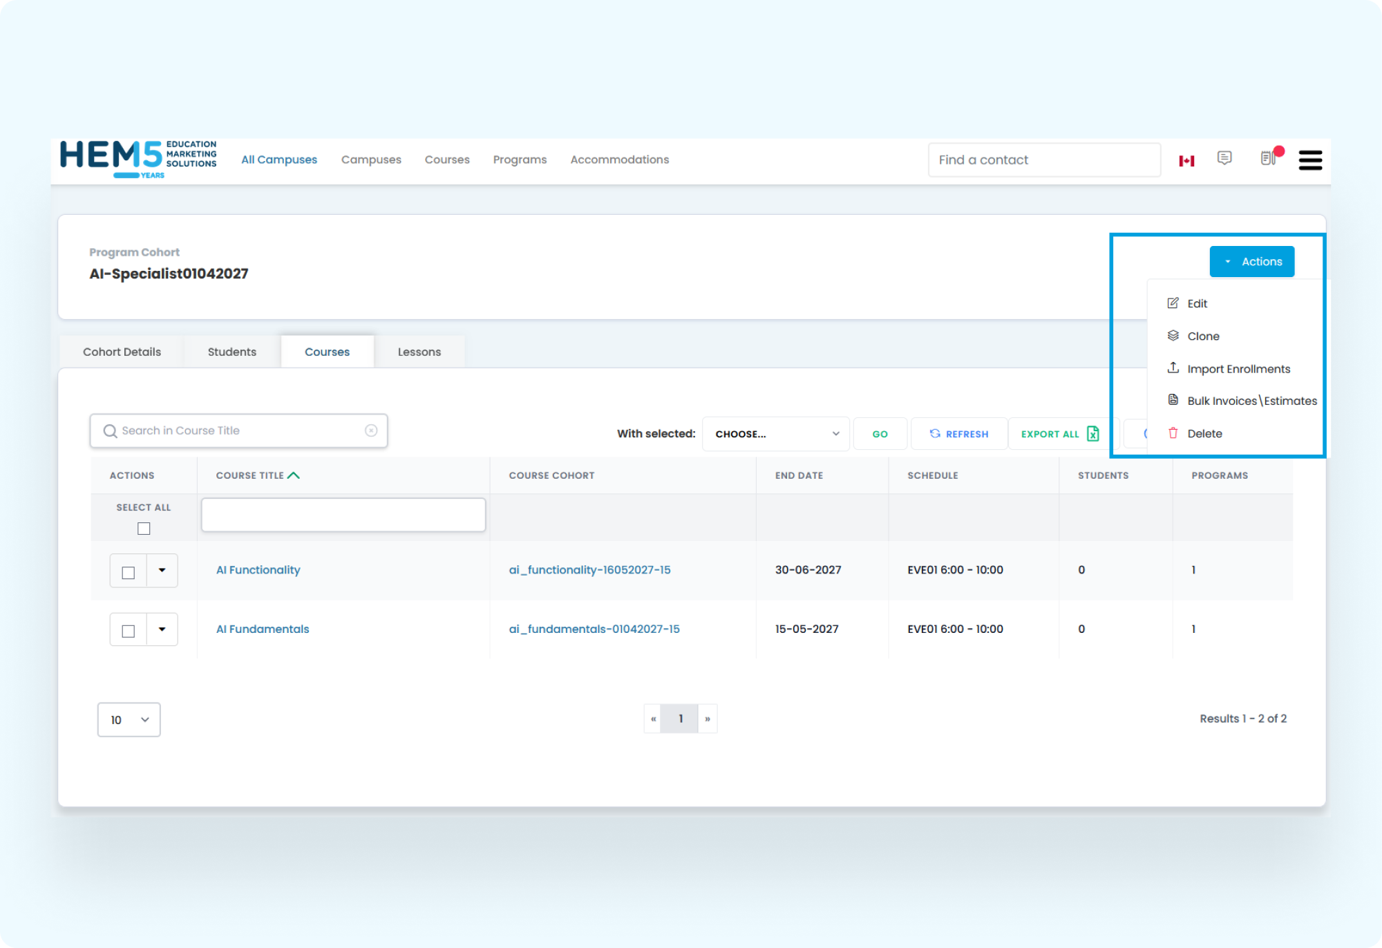The height and width of the screenshot is (948, 1382).
Task: Choose Delete in Actions menu
Action: tap(1204, 433)
